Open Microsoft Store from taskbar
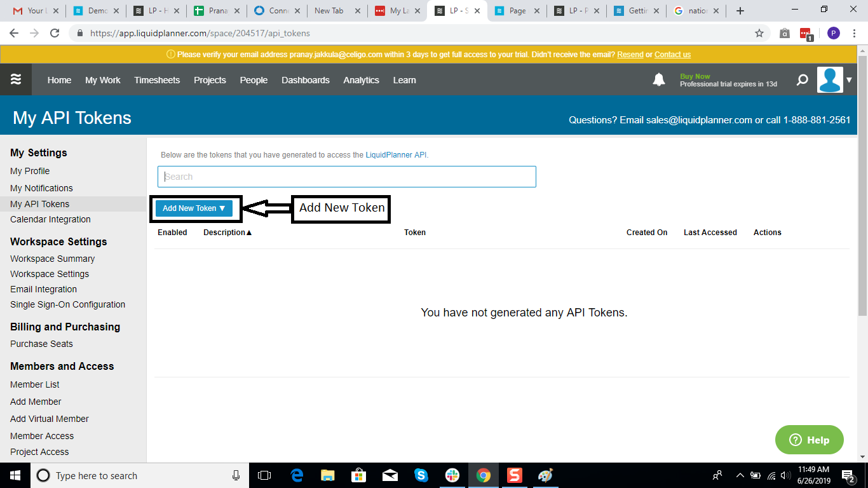 [x=359, y=475]
